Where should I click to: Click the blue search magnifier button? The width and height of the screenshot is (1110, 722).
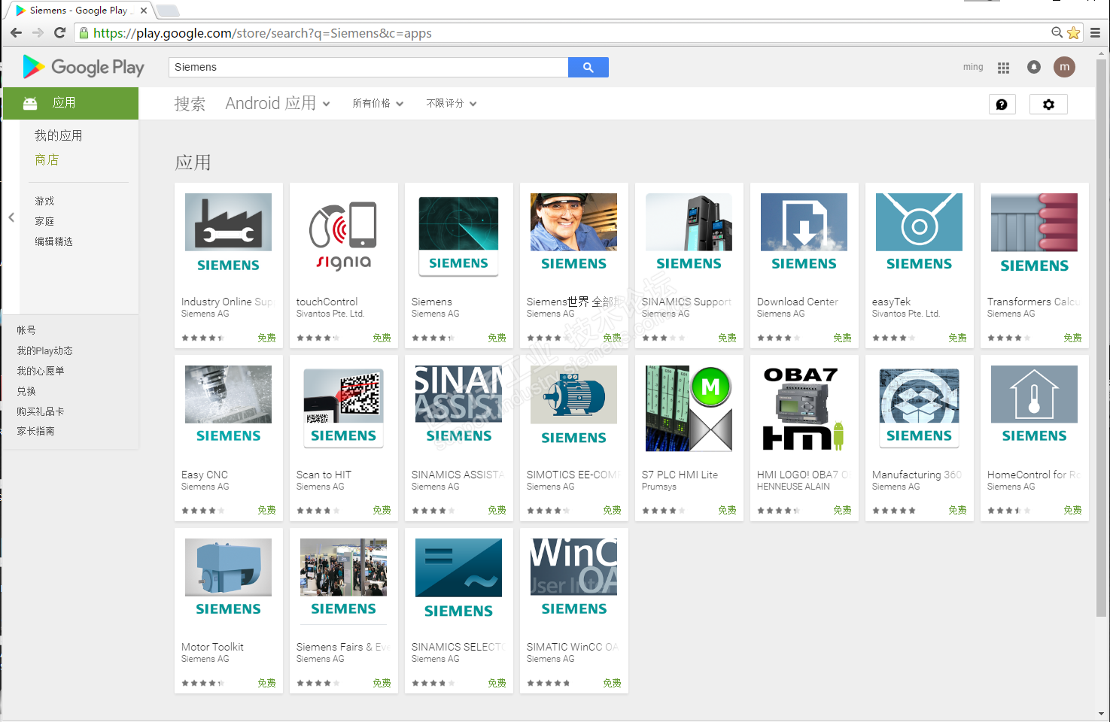pos(588,67)
